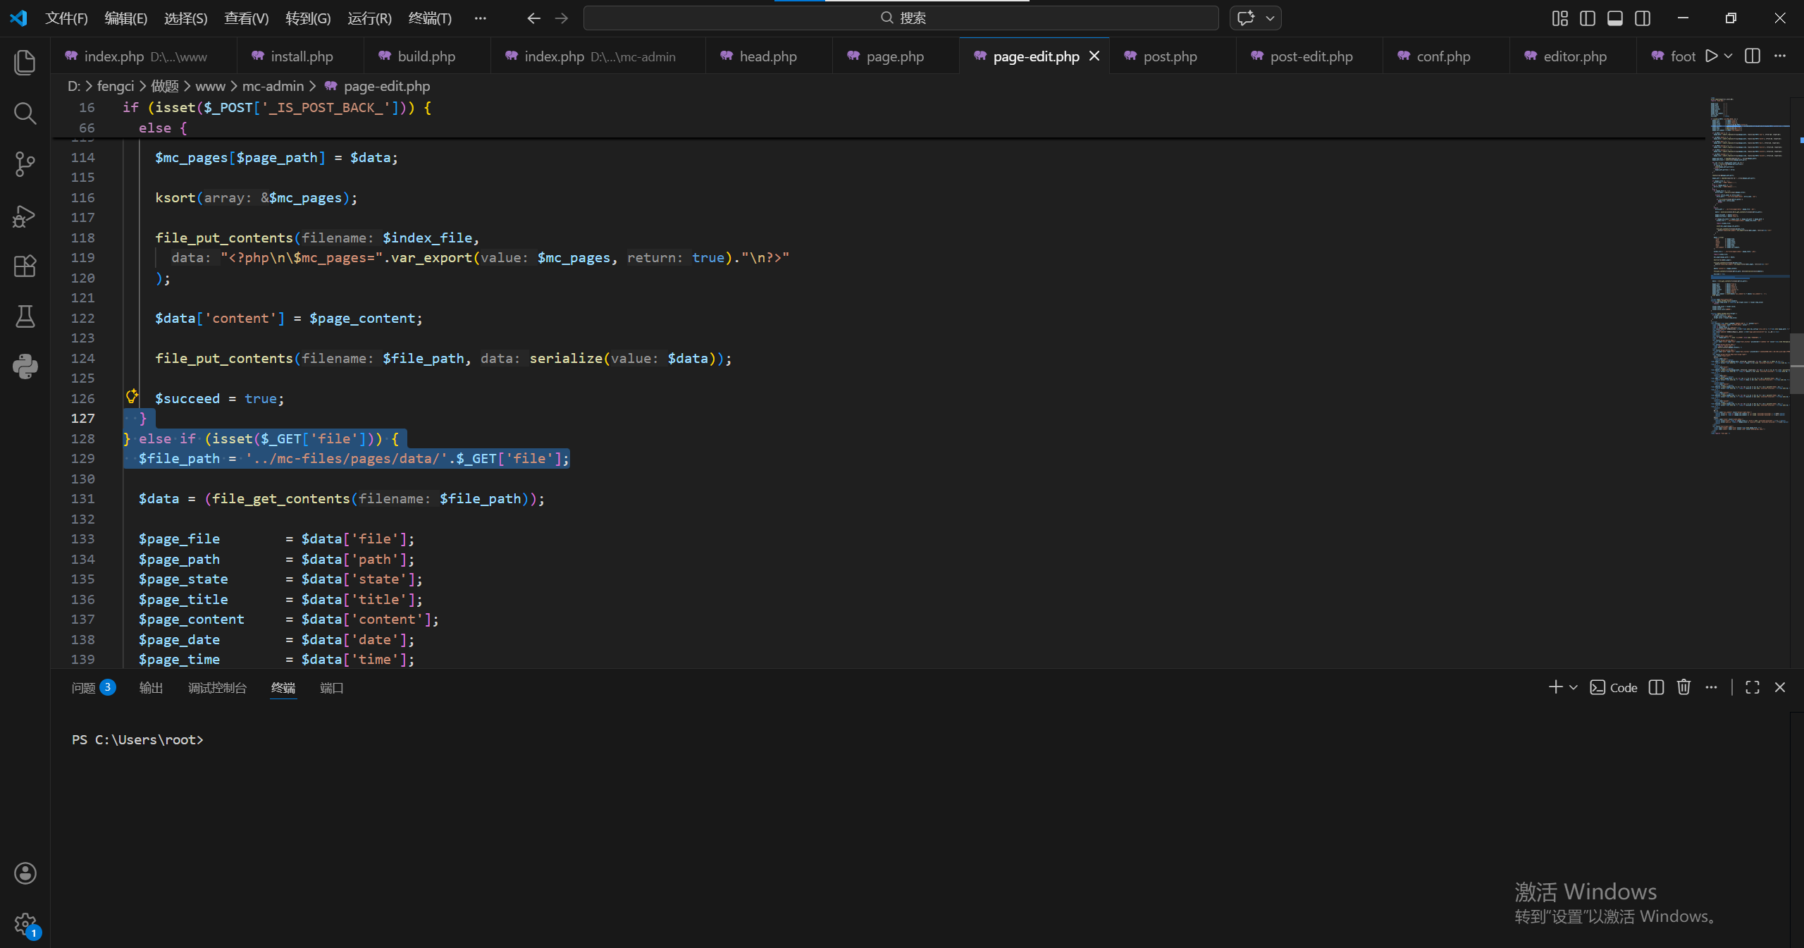Open the Run and Debug view
The width and height of the screenshot is (1804, 948).
(25, 216)
